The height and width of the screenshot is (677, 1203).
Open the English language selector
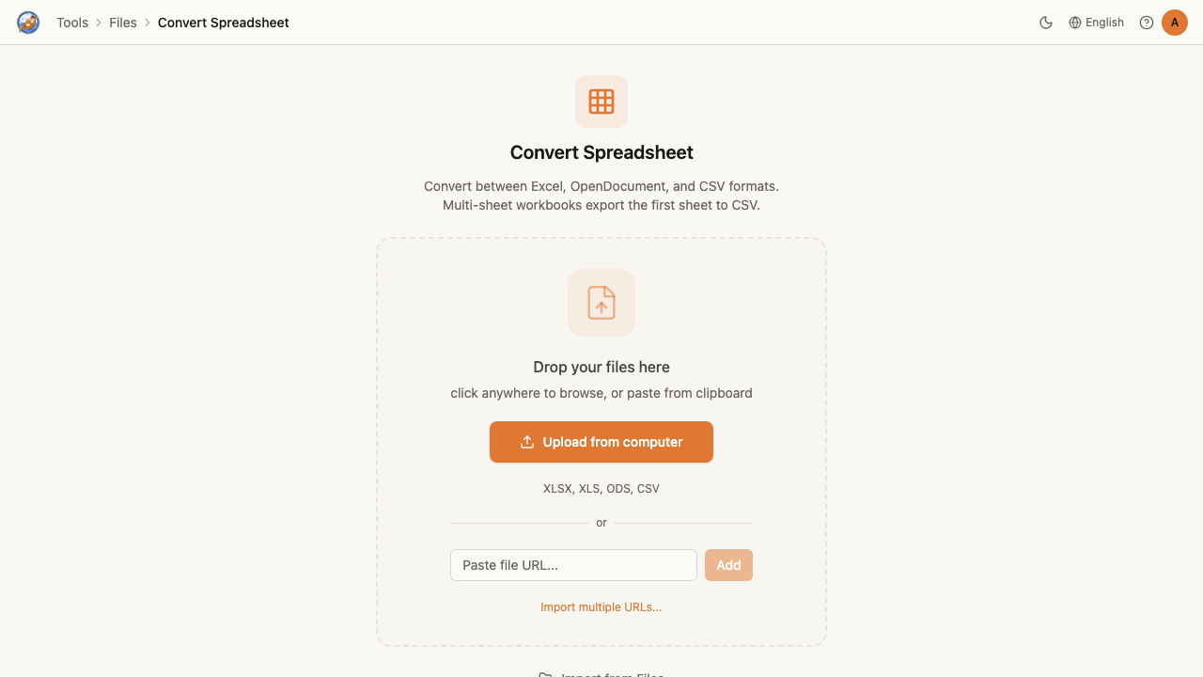point(1096,23)
